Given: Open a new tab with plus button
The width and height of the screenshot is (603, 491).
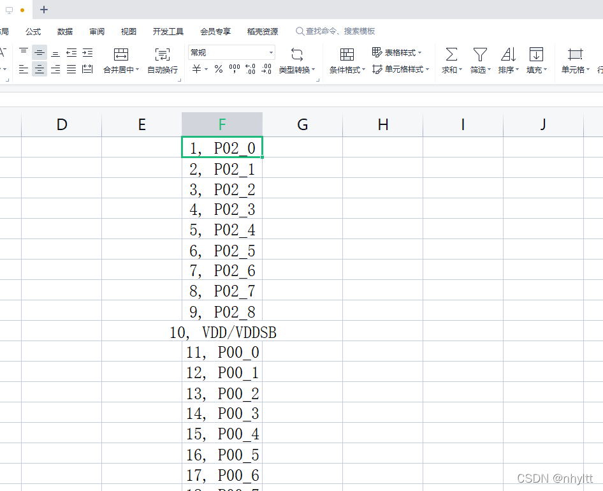Looking at the screenshot, I should (44, 10).
